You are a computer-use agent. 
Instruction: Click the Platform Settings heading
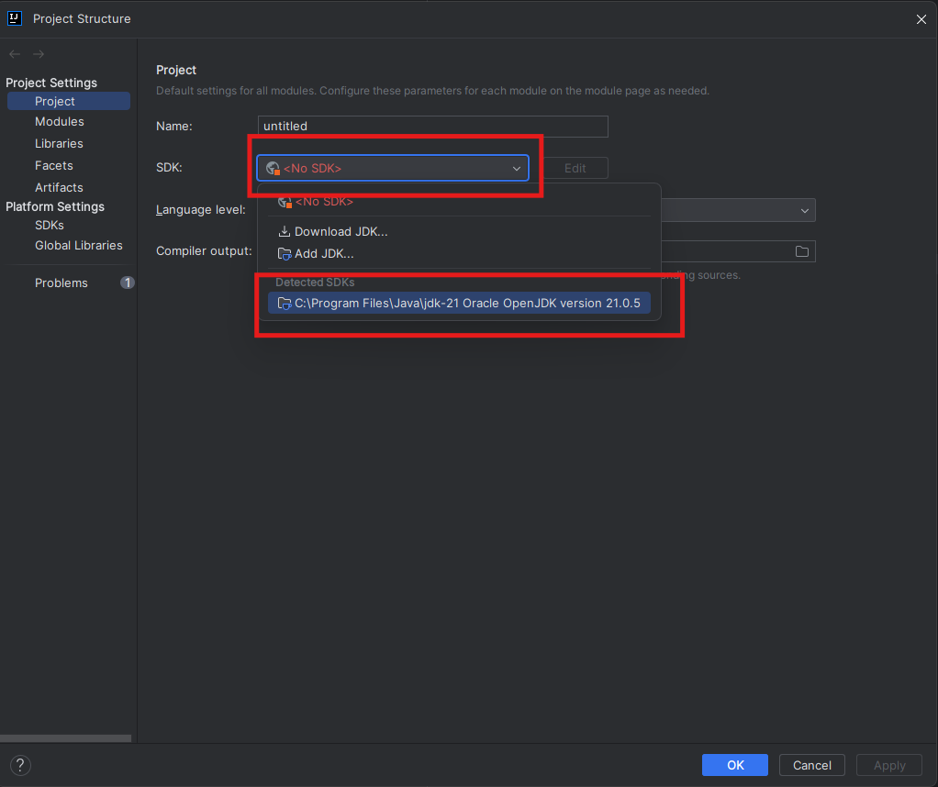55,206
